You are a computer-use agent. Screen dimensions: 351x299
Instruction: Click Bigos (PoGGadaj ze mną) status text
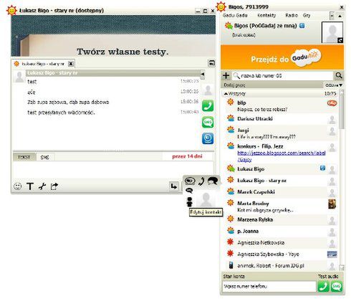[265, 26]
